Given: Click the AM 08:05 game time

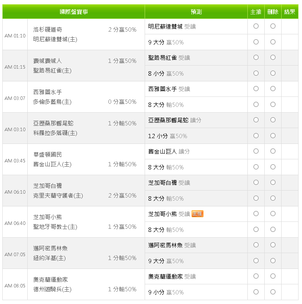Looking at the screenshot, I should pyautogui.click(x=15, y=285).
